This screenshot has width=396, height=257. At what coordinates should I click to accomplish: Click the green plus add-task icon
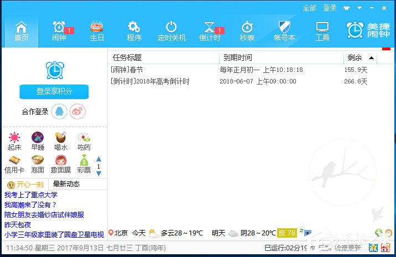pos(378,232)
